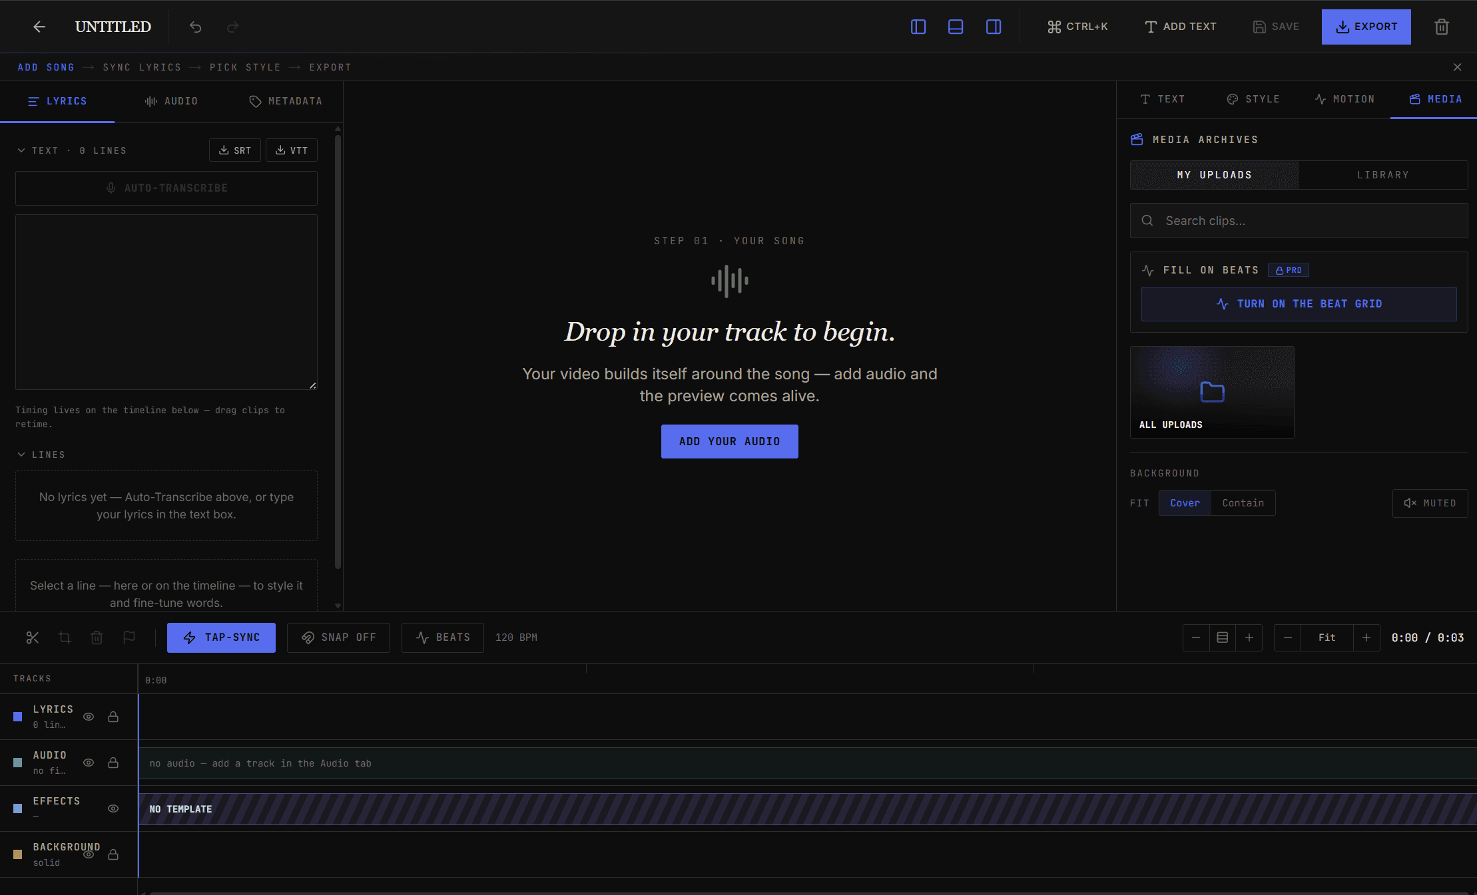This screenshot has height=895, width=1477.
Task: Click the 120 BPM value
Action: (516, 637)
